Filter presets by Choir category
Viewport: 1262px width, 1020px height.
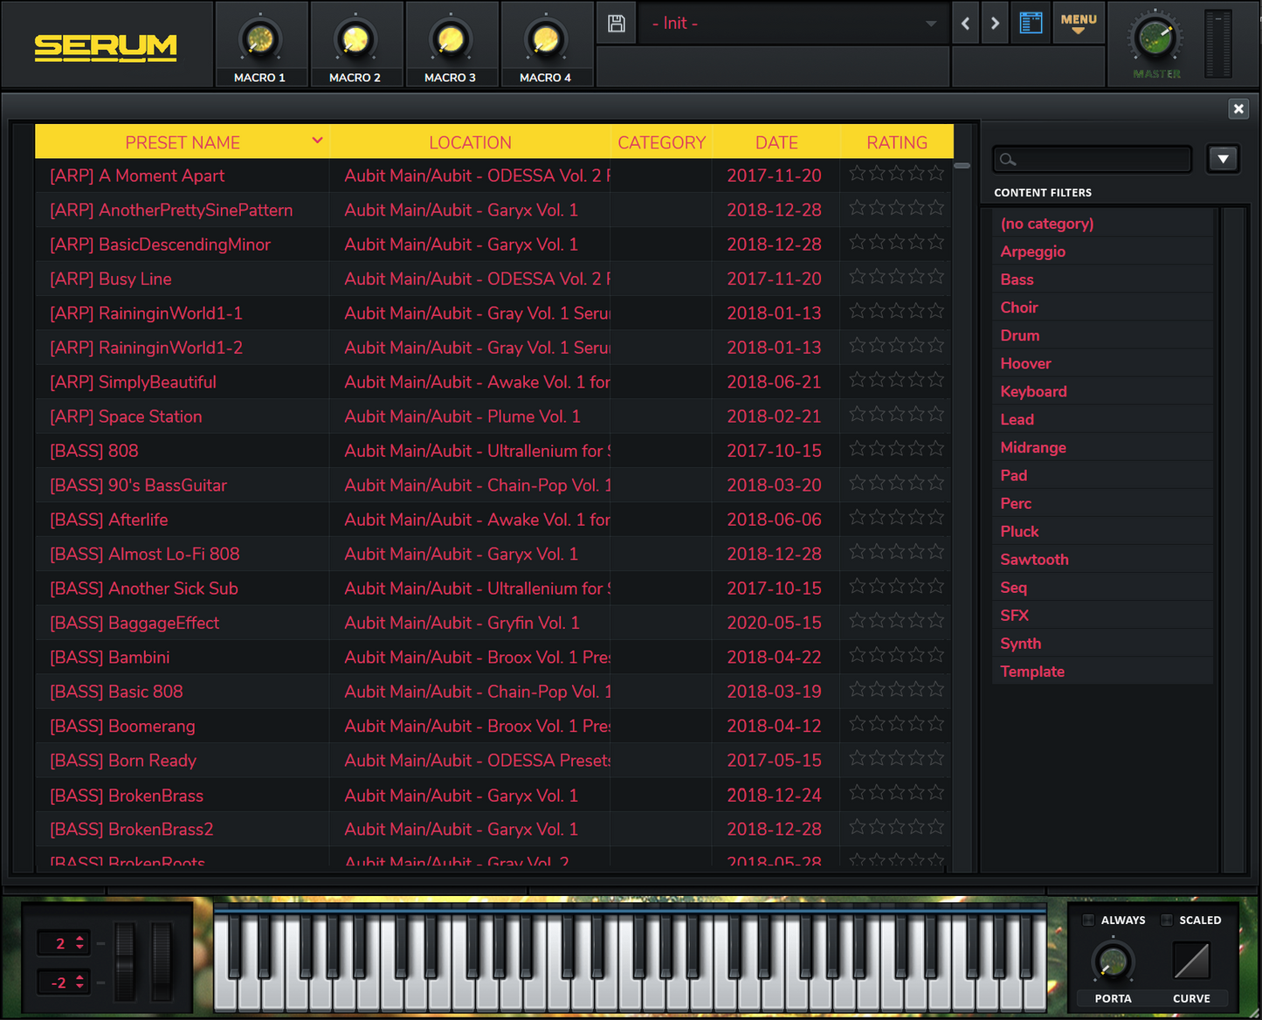[1102, 307]
